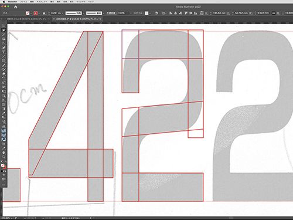The width and height of the screenshot is (293, 220).
Task: Open the Recolor Artwork wheel icon
Action: (x=156, y=13)
